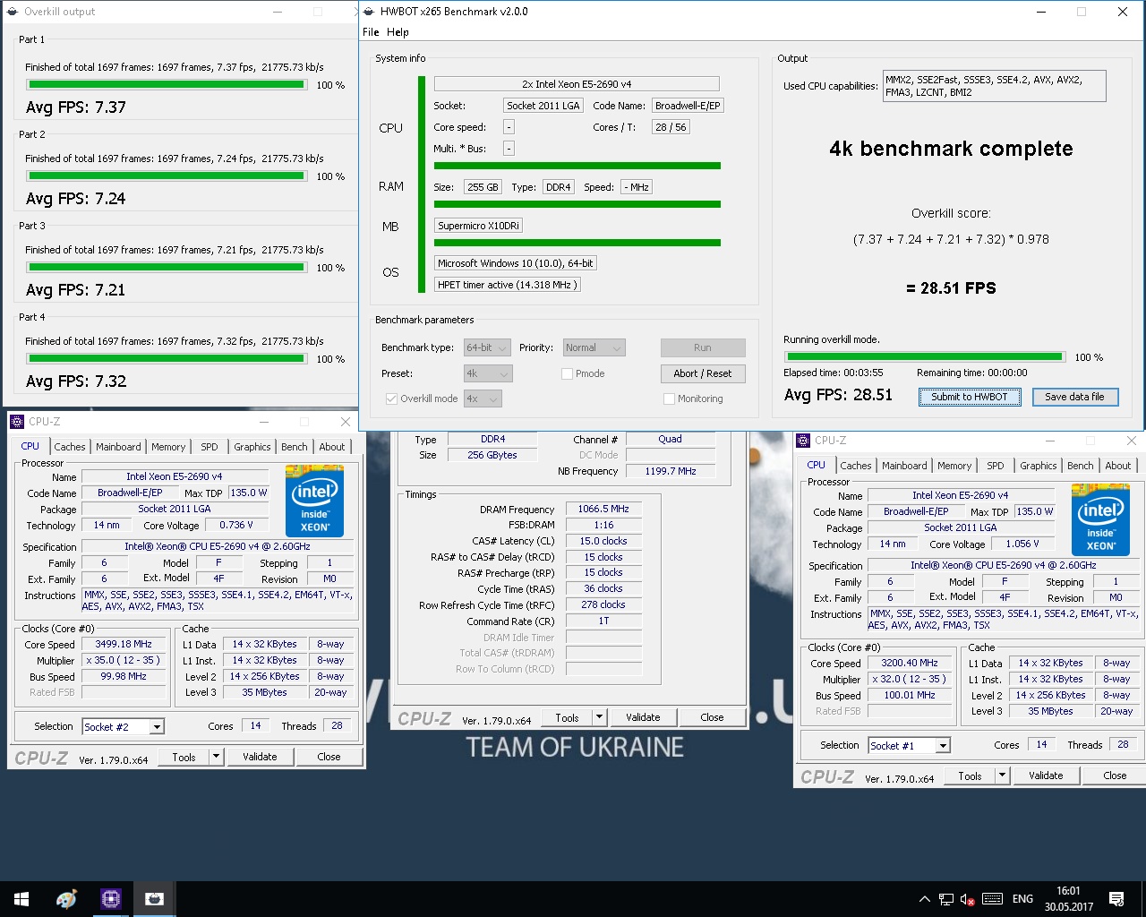The width and height of the screenshot is (1146, 917).
Task: Click the 2x Intel Xeon E5-2690 v4 field
Action: (x=577, y=84)
